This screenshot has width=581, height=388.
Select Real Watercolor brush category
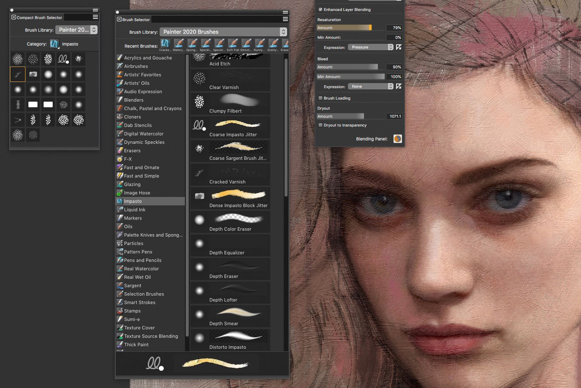[x=141, y=269]
